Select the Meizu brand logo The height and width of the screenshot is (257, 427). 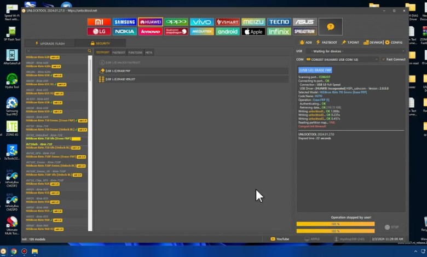pos(253,22)
